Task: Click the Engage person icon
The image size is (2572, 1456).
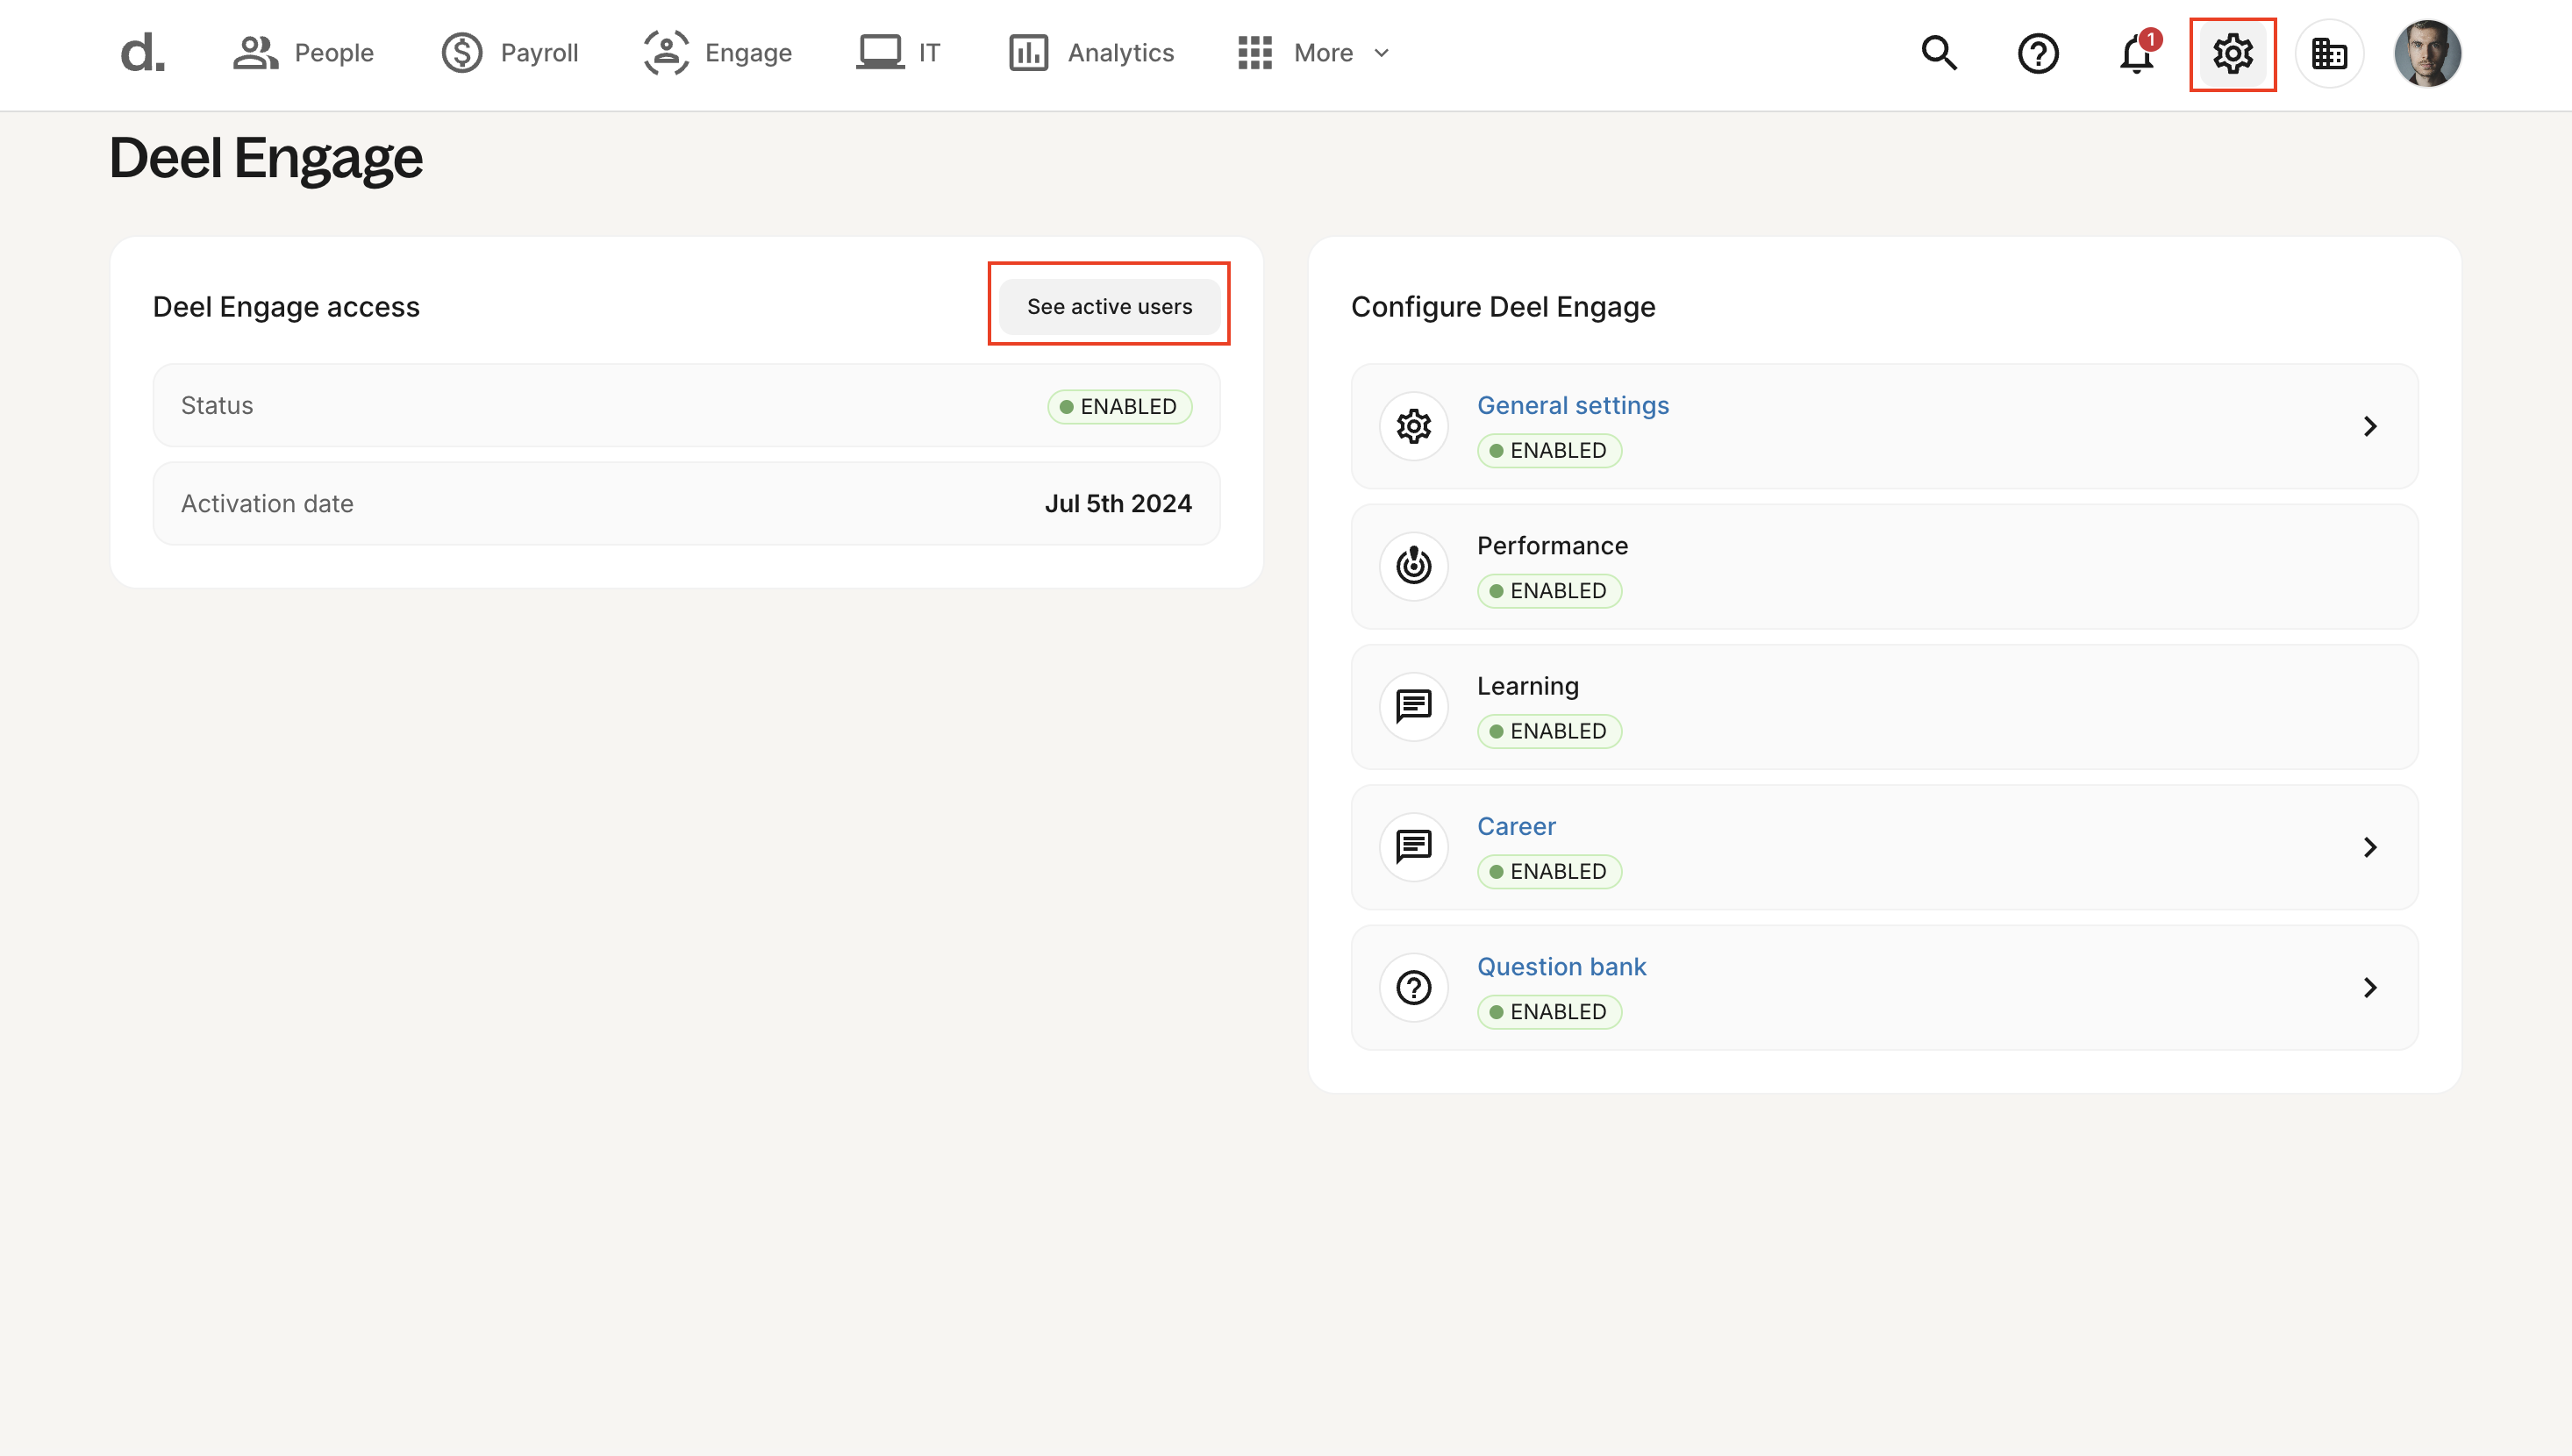Action: click(666, 53)
